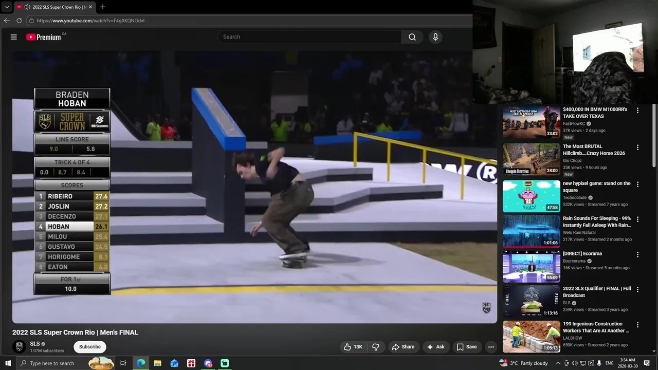Open new hypixel game video thumbnail

click(x=532, y=196)
